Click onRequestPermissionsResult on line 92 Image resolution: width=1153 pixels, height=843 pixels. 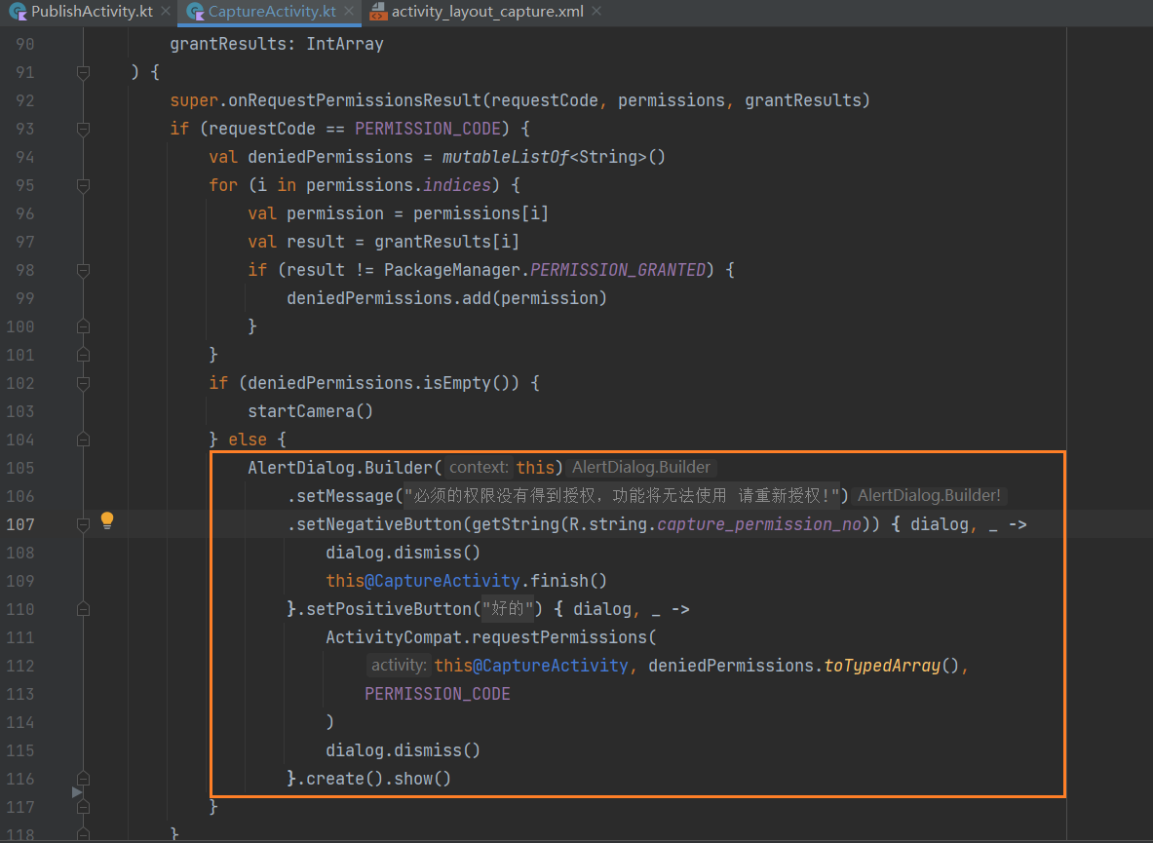pos(355,100)
